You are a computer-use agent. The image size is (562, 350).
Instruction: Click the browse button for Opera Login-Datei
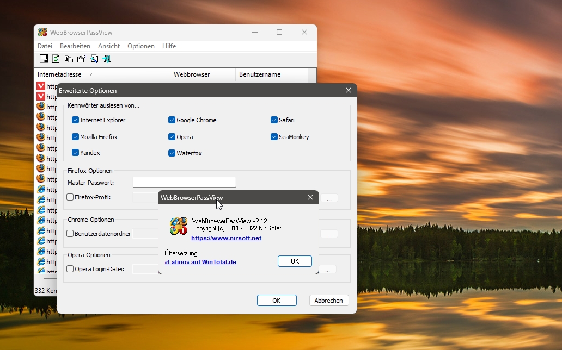click(328, 270)
